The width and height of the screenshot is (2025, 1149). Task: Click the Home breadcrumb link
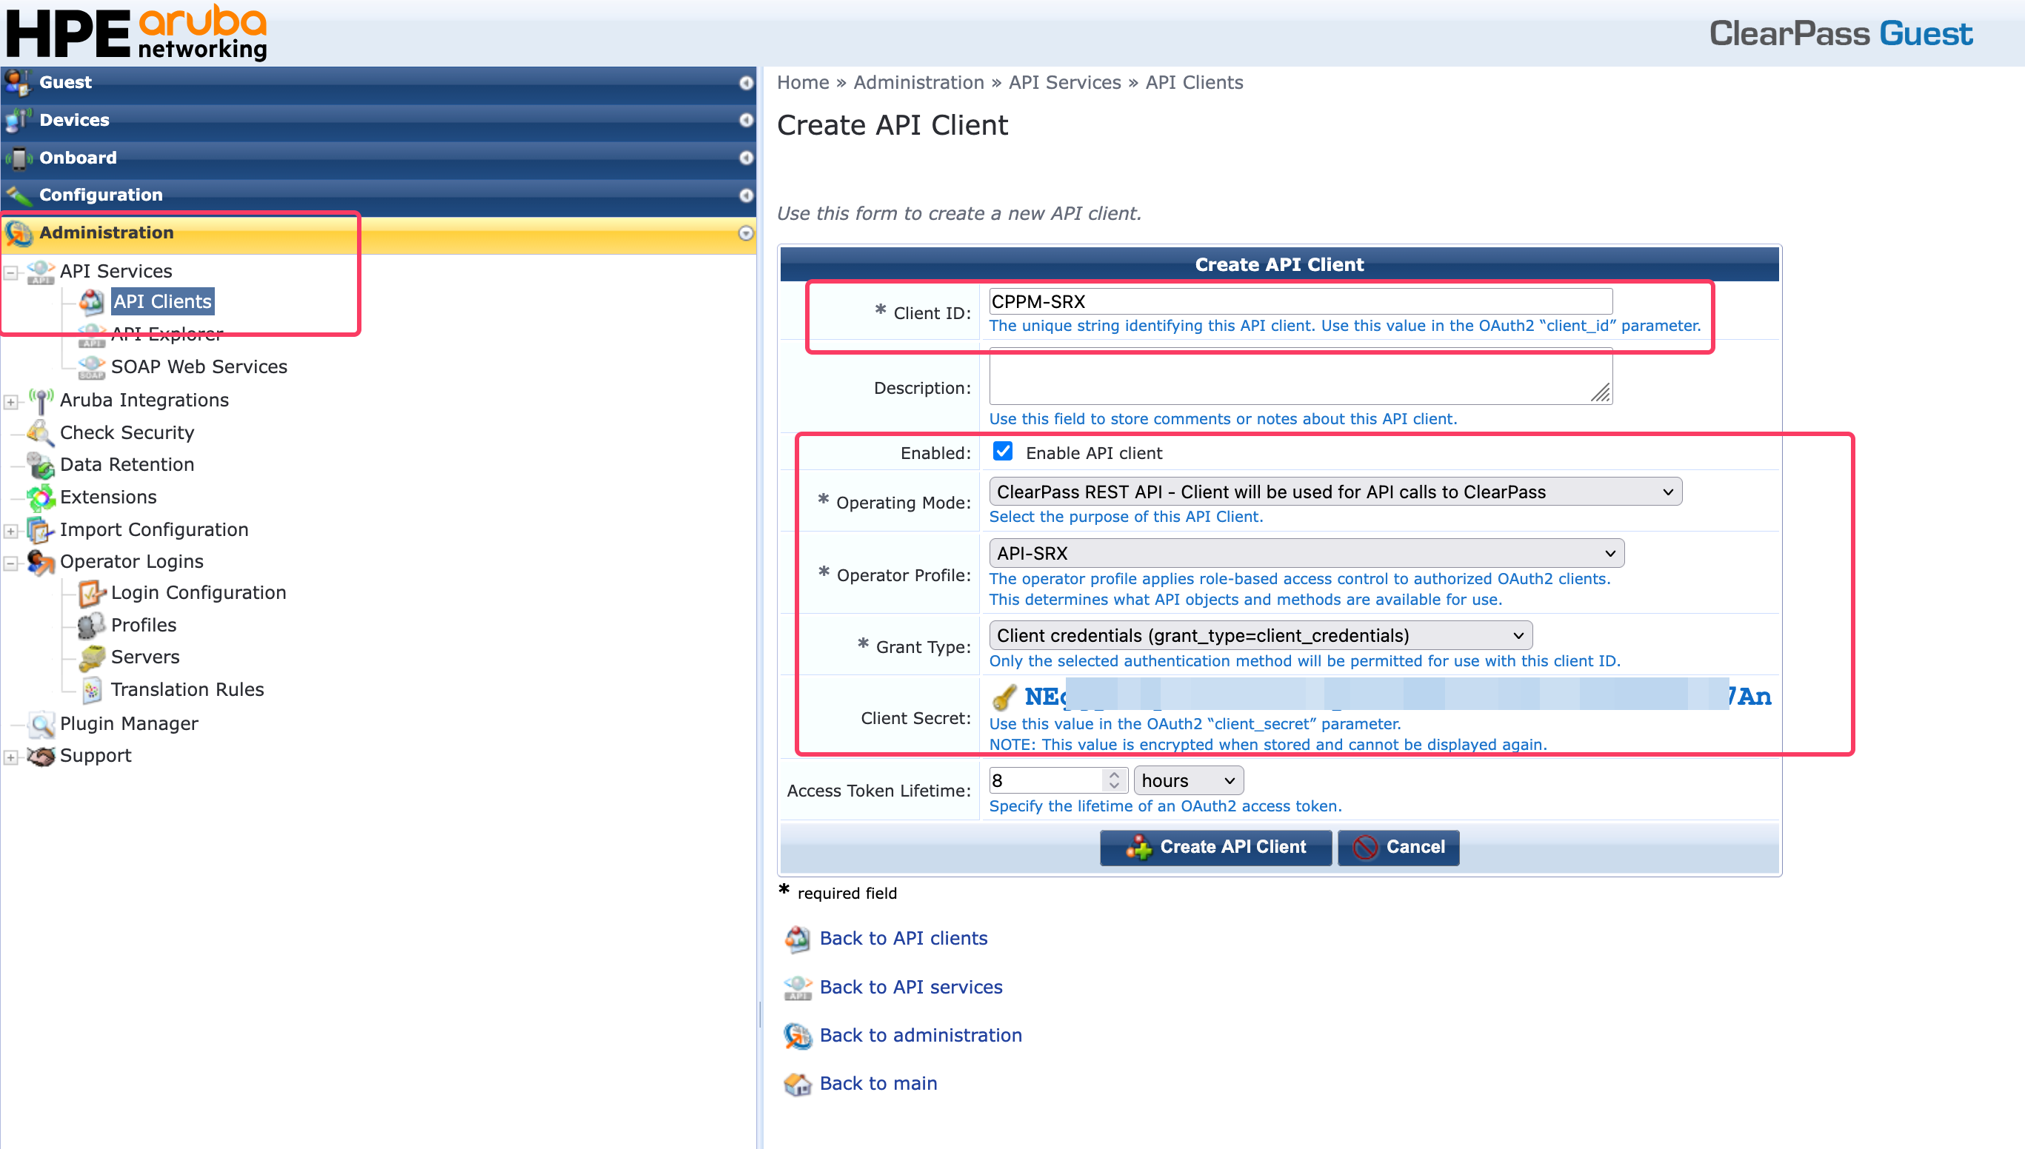(803, 83)
